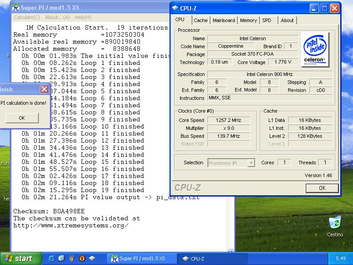The height and width of the screenshot is (265, 353).
Task: Close the CPU-Z window
Action: coord(335,8)
